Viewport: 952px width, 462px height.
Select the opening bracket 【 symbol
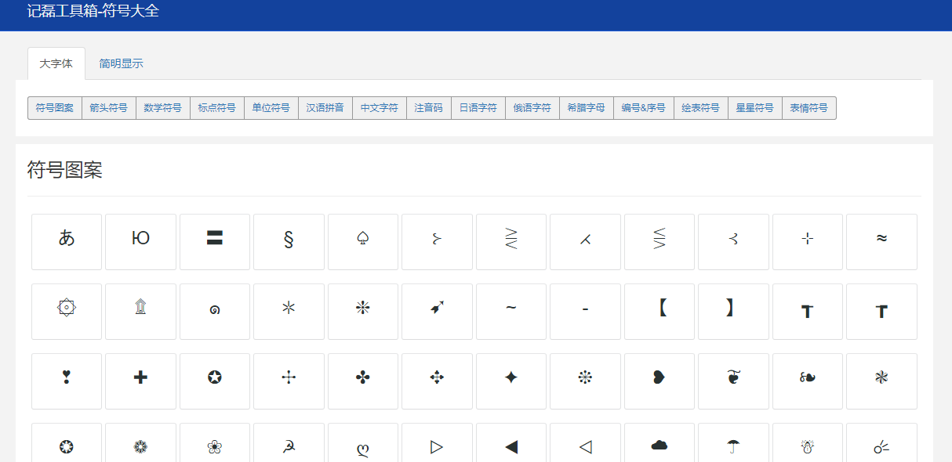click(x=659, y=311)
